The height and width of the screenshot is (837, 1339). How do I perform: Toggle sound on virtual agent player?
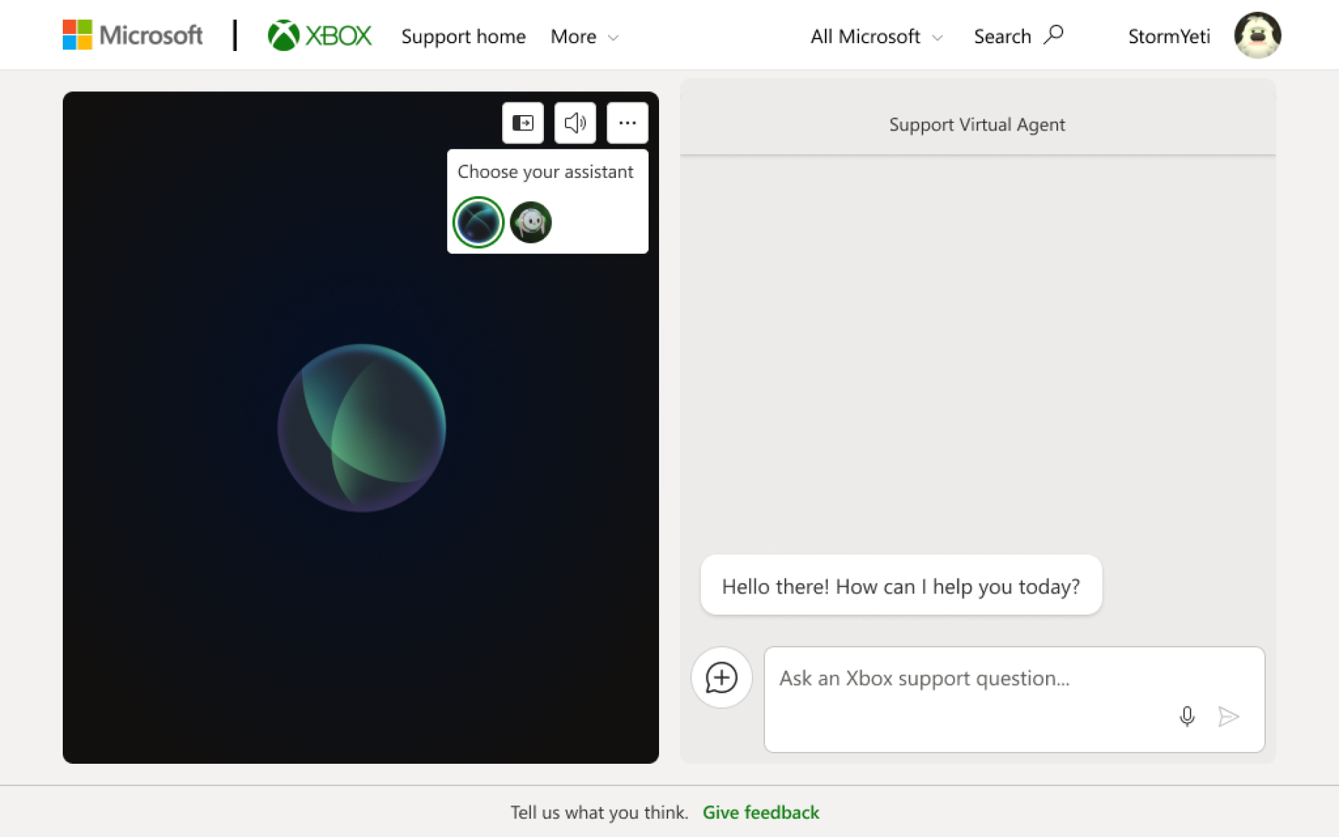(x=575, y=123)
